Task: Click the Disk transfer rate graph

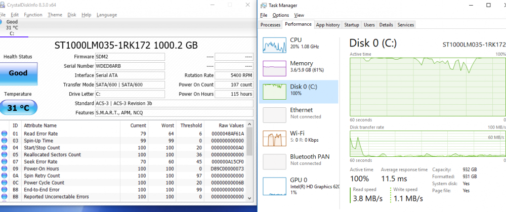Action: coord(428,144)
